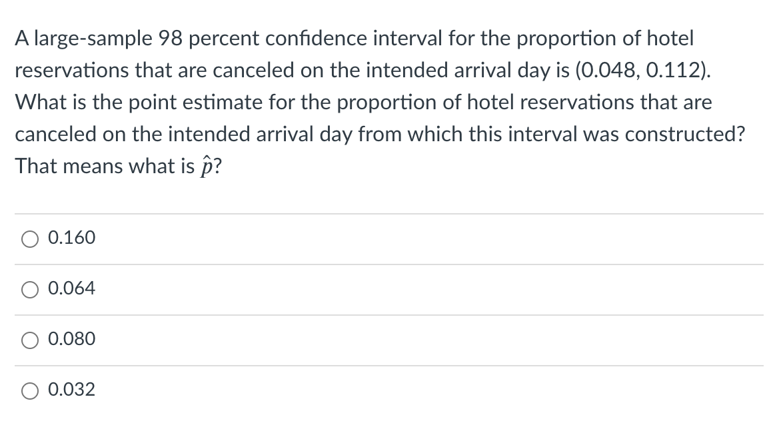Viewport: 773px width, 429px height.
Task: Mark the 0.080 radio button
Action: [x=31, y=340]
